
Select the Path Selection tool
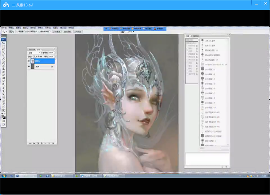(x=4, y=94)
